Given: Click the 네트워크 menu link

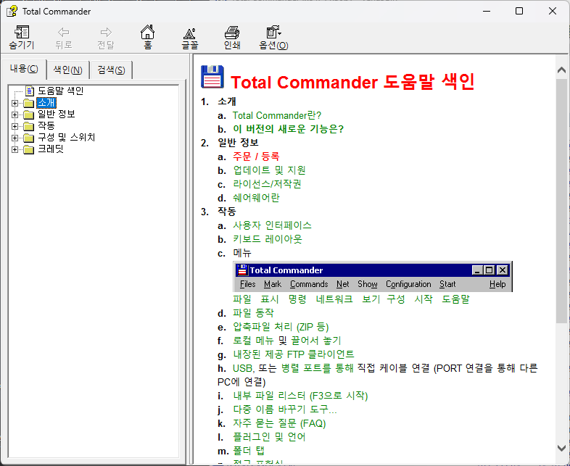Looking at the screenshot, I should pos(334,299).
